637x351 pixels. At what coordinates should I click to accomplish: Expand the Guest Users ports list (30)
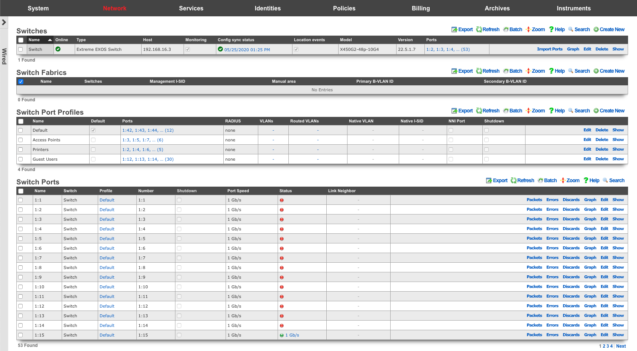(x=169, y=160)
